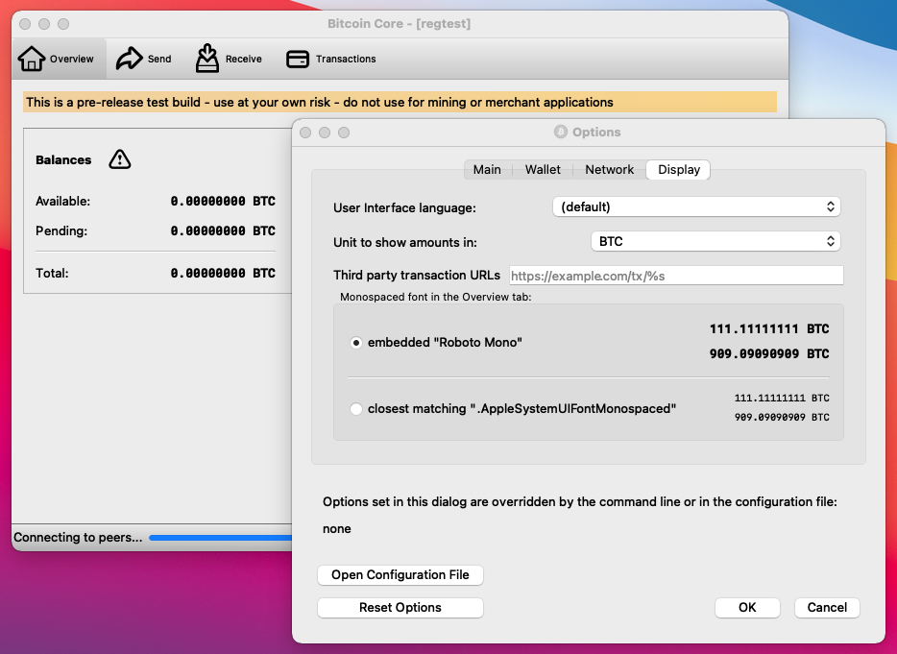This screenshot has width=897, height=654.
Task: Click the Available balance value
Action: [223, 202]
